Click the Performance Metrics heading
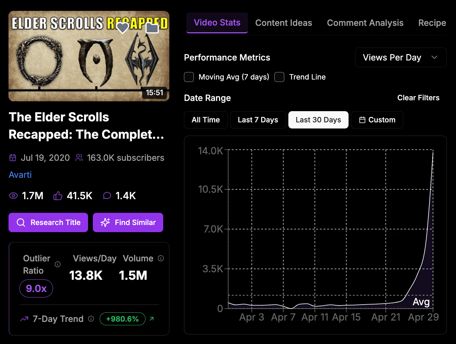Image resolution: width=456 pixels, height=344 pixels. click(x=227, y=57)
